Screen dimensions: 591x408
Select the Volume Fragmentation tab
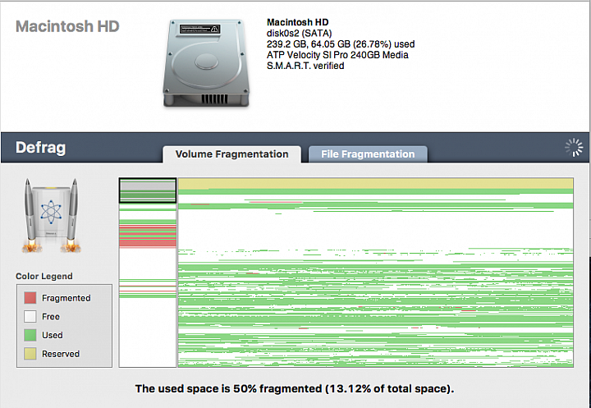tap(231, 154)
